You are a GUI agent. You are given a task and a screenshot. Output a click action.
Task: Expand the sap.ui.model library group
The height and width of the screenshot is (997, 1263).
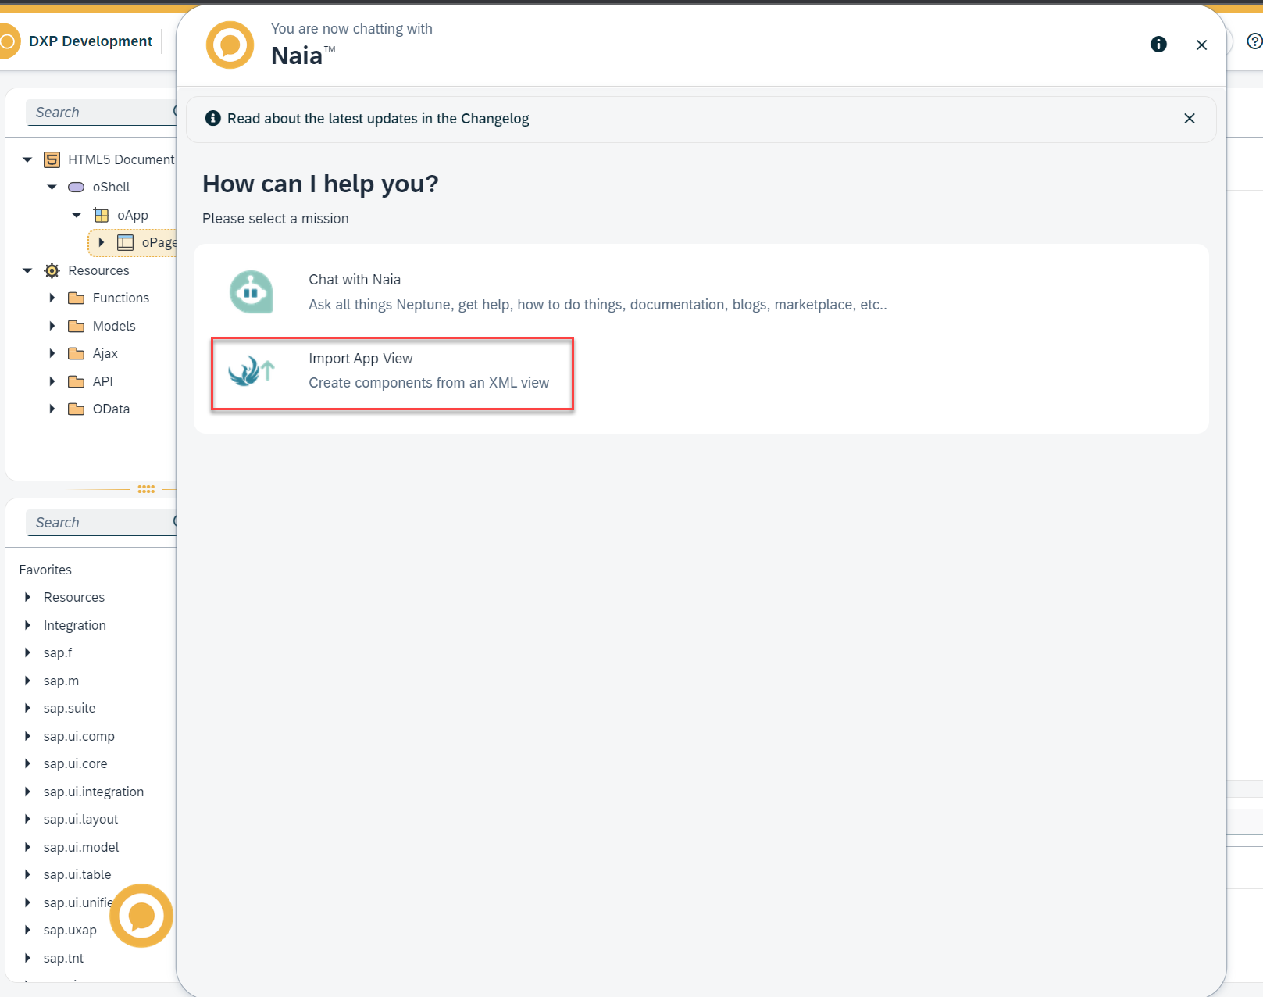[x=28, y=847]
